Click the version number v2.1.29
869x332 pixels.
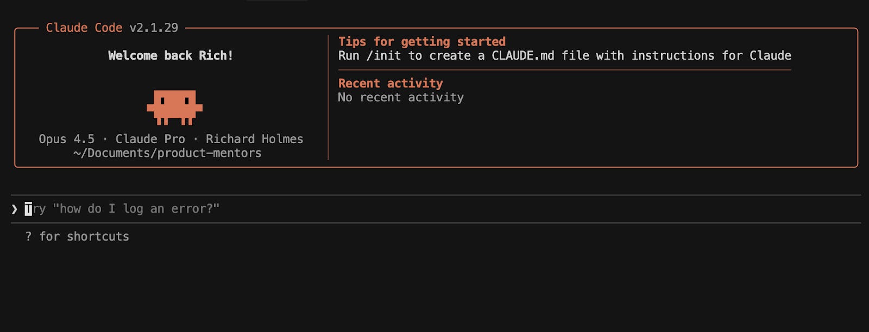coord(154,28)
